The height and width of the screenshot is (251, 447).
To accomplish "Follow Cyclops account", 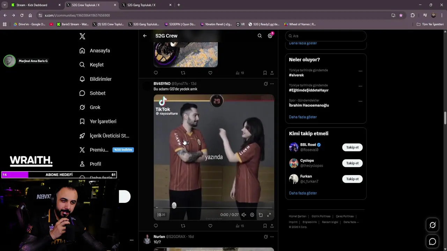I will 352,163.
